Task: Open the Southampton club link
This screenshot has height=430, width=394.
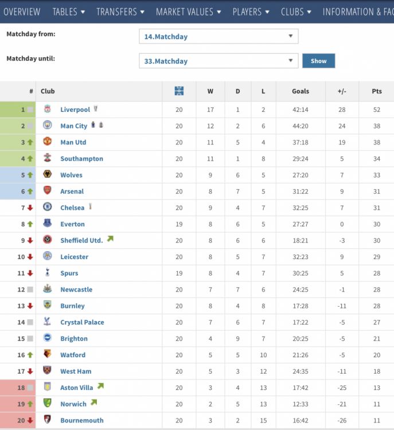Action: tap(81, 159)
